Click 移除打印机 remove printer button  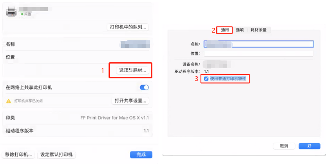[19, 154]
